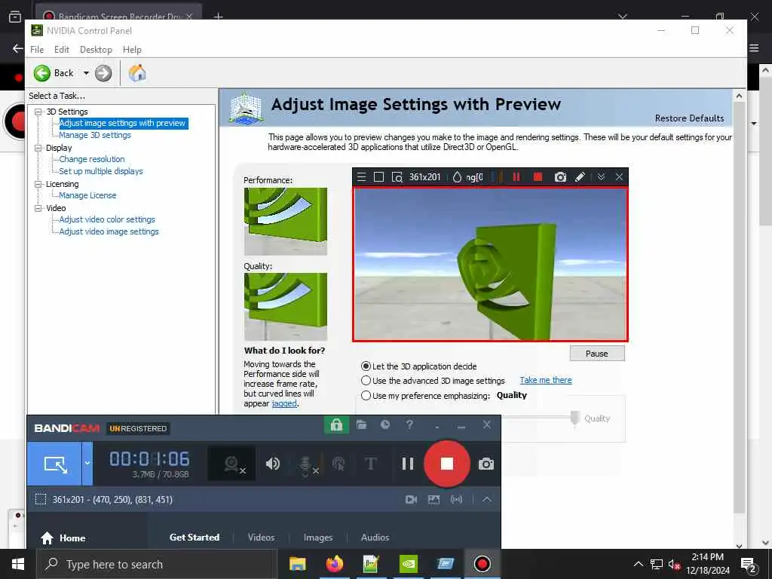Image resolution: width=772 pixels, height=579 pixels.
Task: Toggle Bandicam mouse click effects icon
Action: (339, 464)
